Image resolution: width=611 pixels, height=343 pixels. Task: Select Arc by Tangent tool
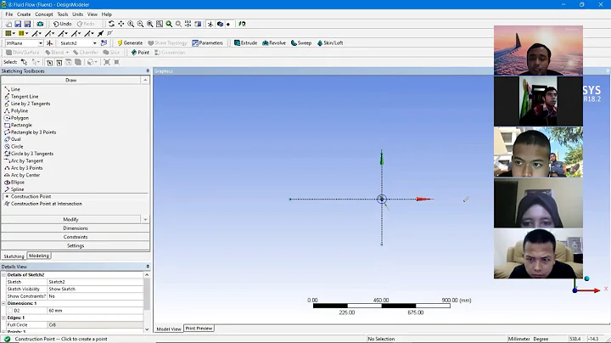pyautogui.click(x=24, y=160)
